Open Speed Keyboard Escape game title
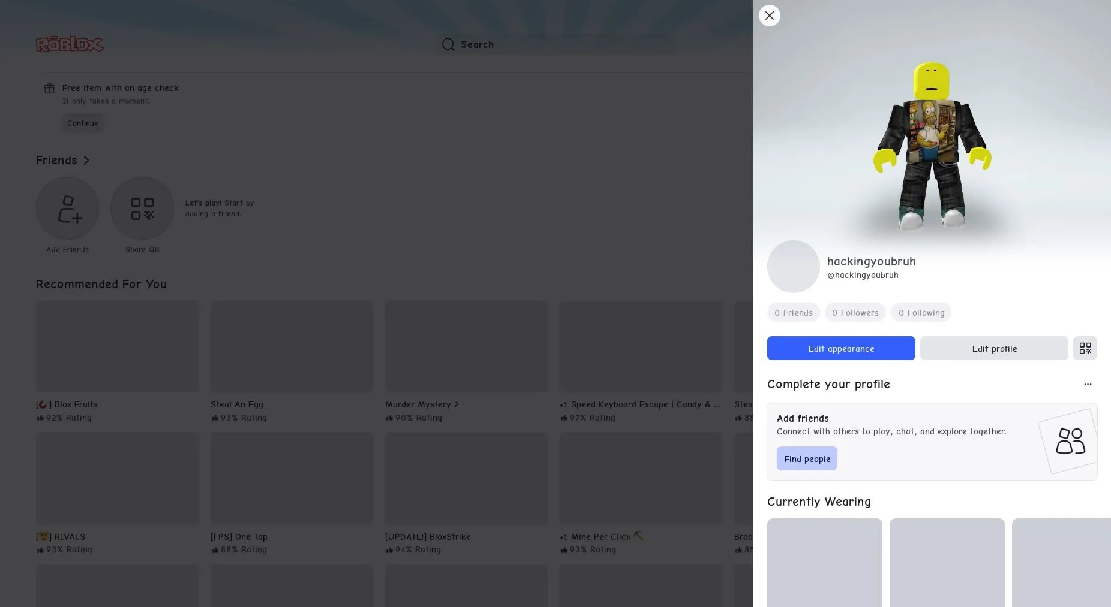 (x=639, y=404)
